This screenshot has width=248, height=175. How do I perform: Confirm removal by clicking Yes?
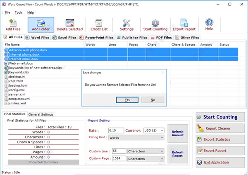[127, 100]
